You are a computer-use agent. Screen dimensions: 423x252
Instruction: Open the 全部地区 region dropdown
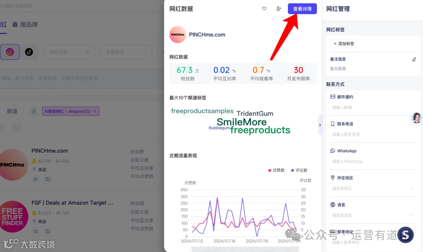tap(126, 52)
